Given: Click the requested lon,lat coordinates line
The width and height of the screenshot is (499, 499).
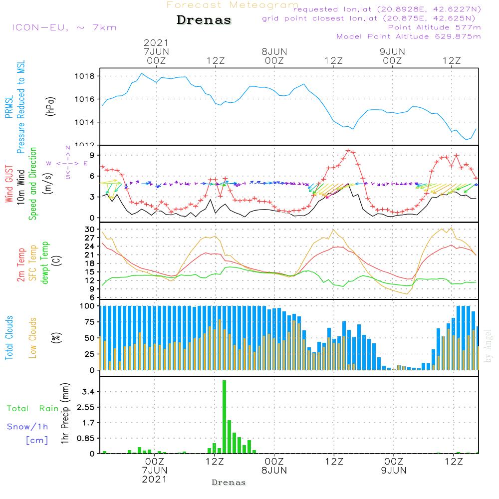Looking at the screenshot, I should pos(387,9).
